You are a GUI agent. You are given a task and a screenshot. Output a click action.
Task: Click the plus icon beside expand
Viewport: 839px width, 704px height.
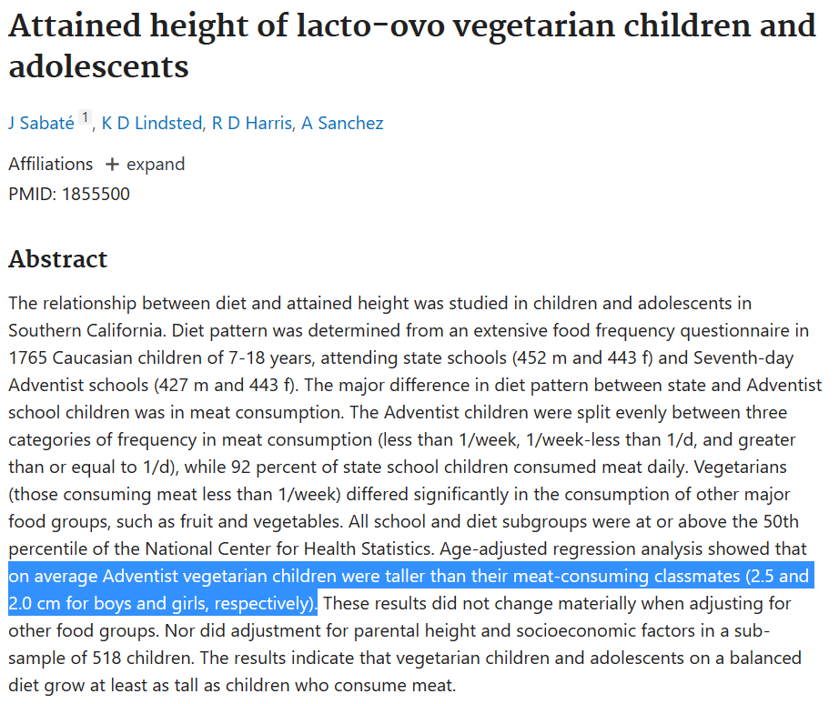tap(112, 165)
